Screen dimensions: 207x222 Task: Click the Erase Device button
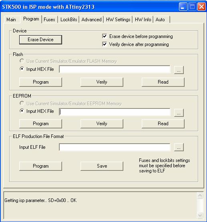click(x=40, y=40)
